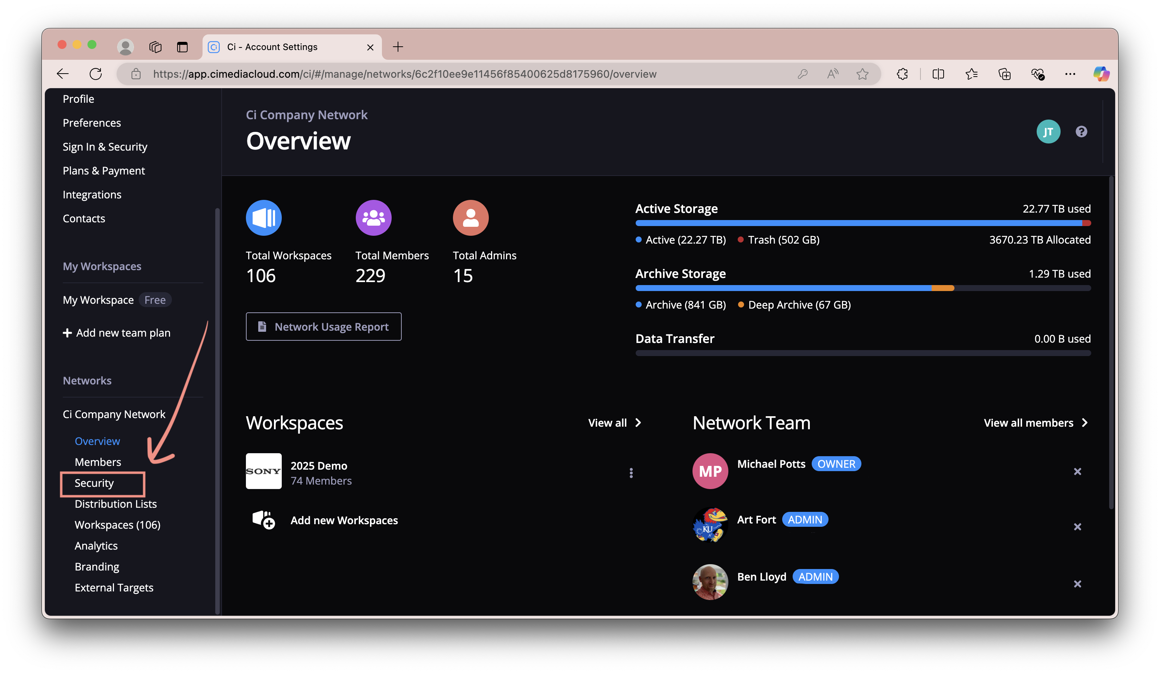
Task: Open the network Security page
Action: coord(94,483)
